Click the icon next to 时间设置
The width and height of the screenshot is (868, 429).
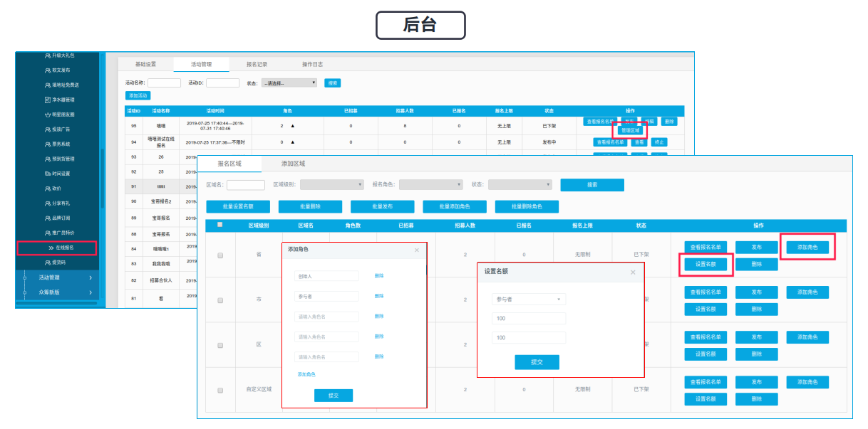point(47,174)
